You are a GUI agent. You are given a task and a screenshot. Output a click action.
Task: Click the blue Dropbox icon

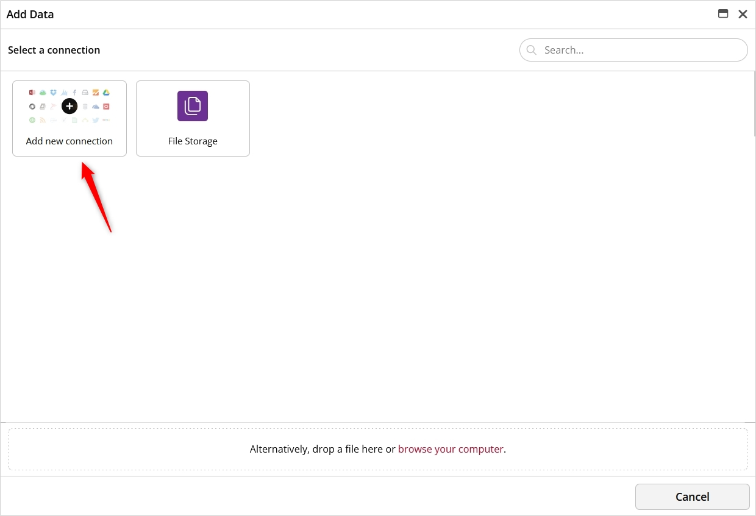pos(53,93)
